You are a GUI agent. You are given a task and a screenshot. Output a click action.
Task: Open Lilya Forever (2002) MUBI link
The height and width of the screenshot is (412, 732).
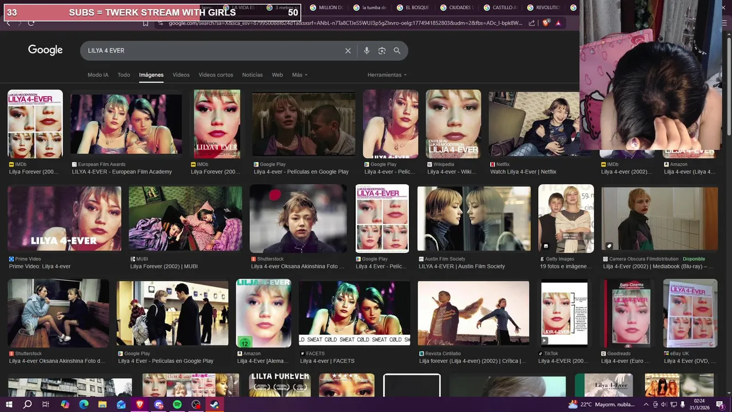click(164, 267)
